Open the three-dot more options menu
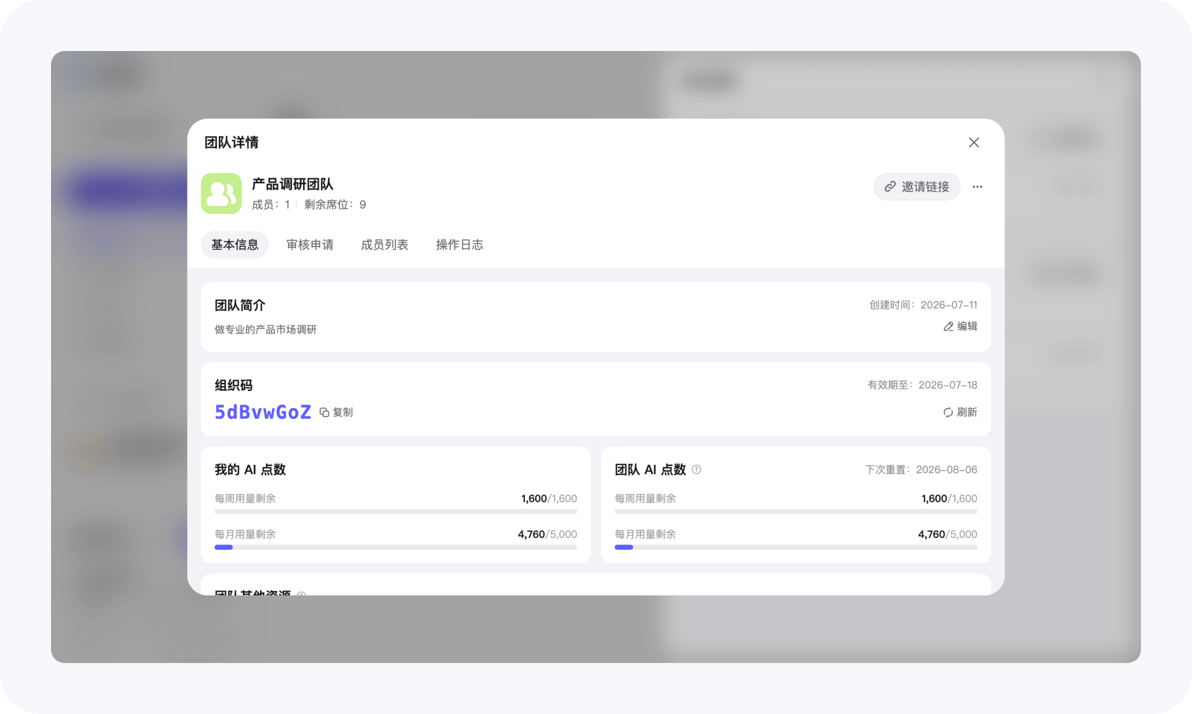The width and height of the screenshot is (1192, 714). (977, 186)
